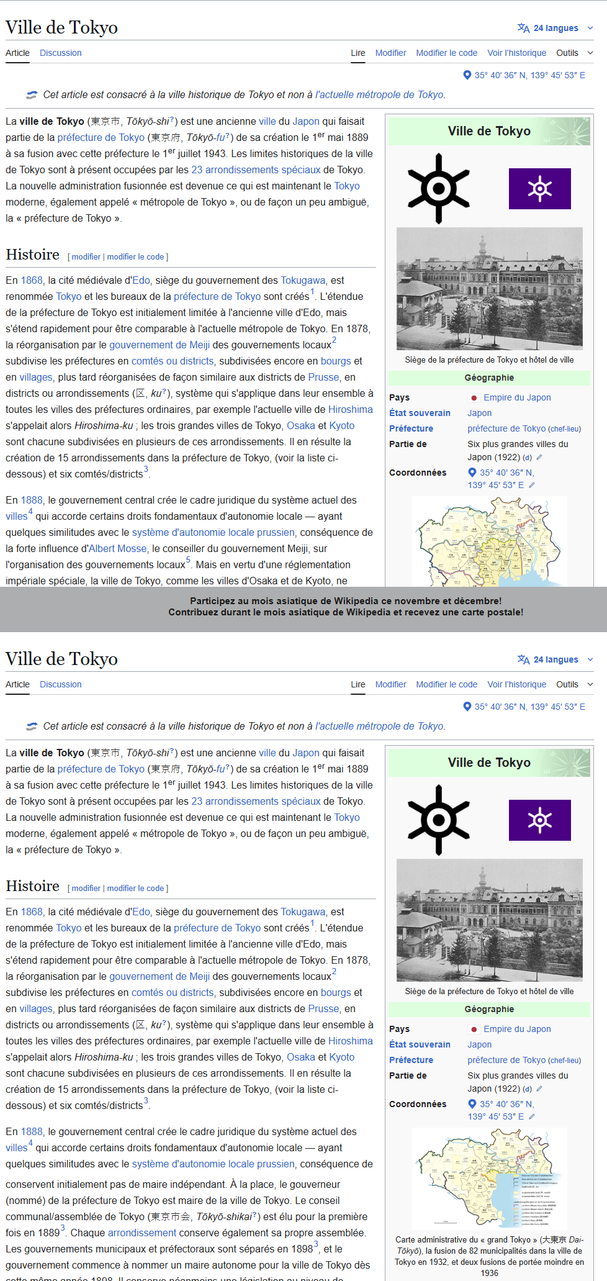Screen dimensions: 607x1281
Task: Open the purple Tokyo flag image in the bottom copy
Action: point(540,820)
